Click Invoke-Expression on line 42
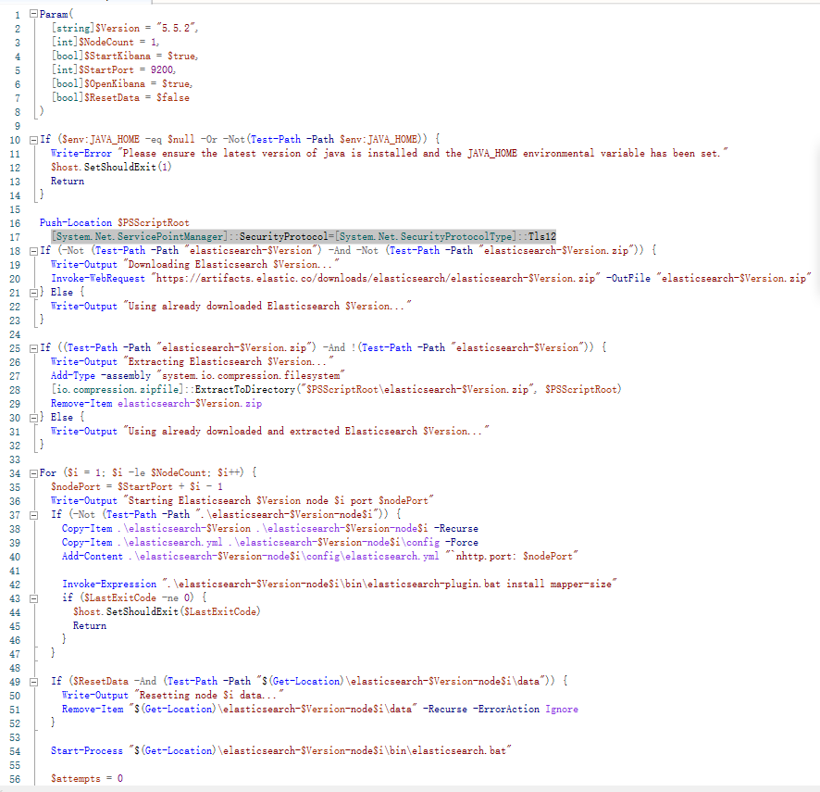The image size is (820, 792). click(x=109, y=584)
